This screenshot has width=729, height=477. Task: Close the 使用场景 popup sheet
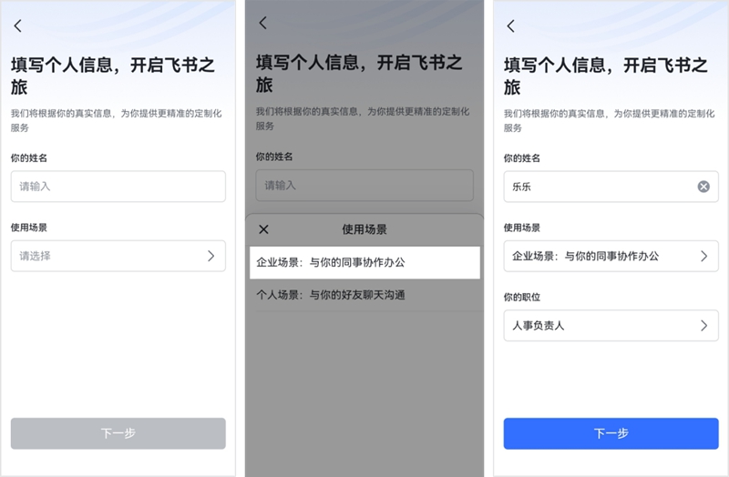(263, 229)
